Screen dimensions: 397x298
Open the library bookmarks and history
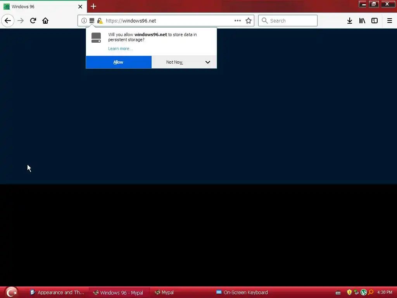tap(362, 21)
